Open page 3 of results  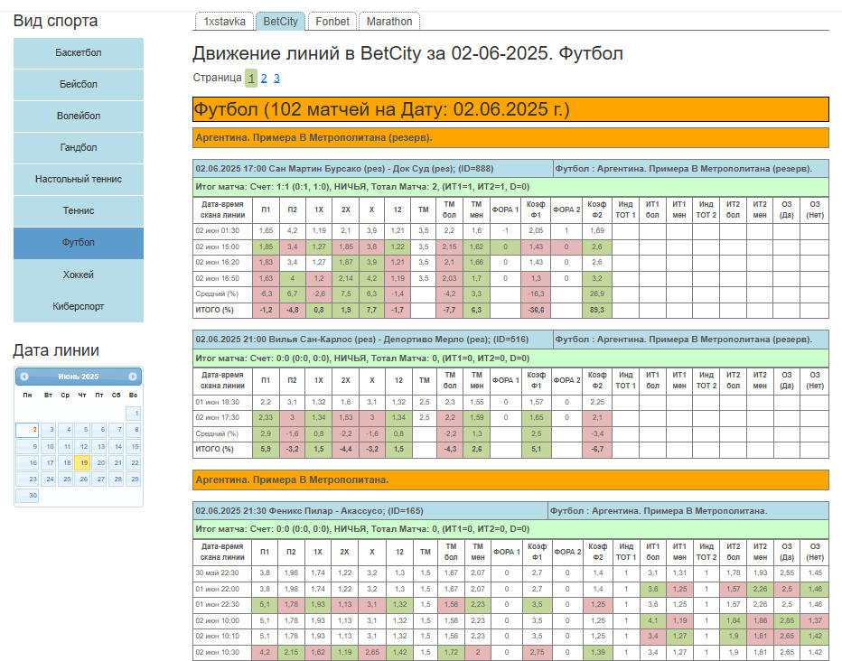coord(276,79)
